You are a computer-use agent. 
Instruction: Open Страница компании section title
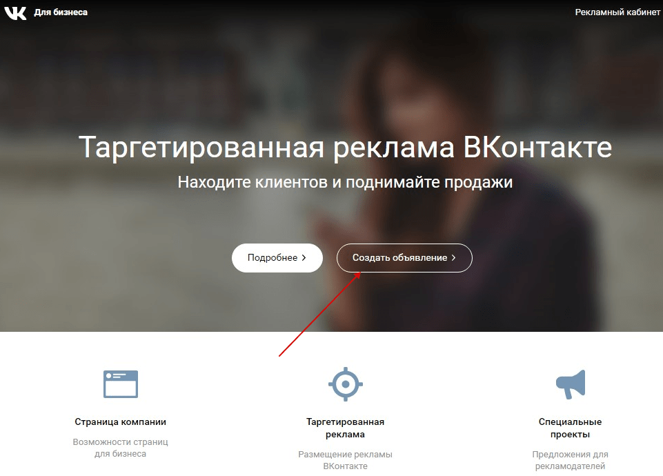pos(121,422)
